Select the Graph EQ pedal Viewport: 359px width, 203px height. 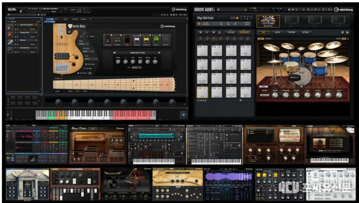tap(137, 40)
